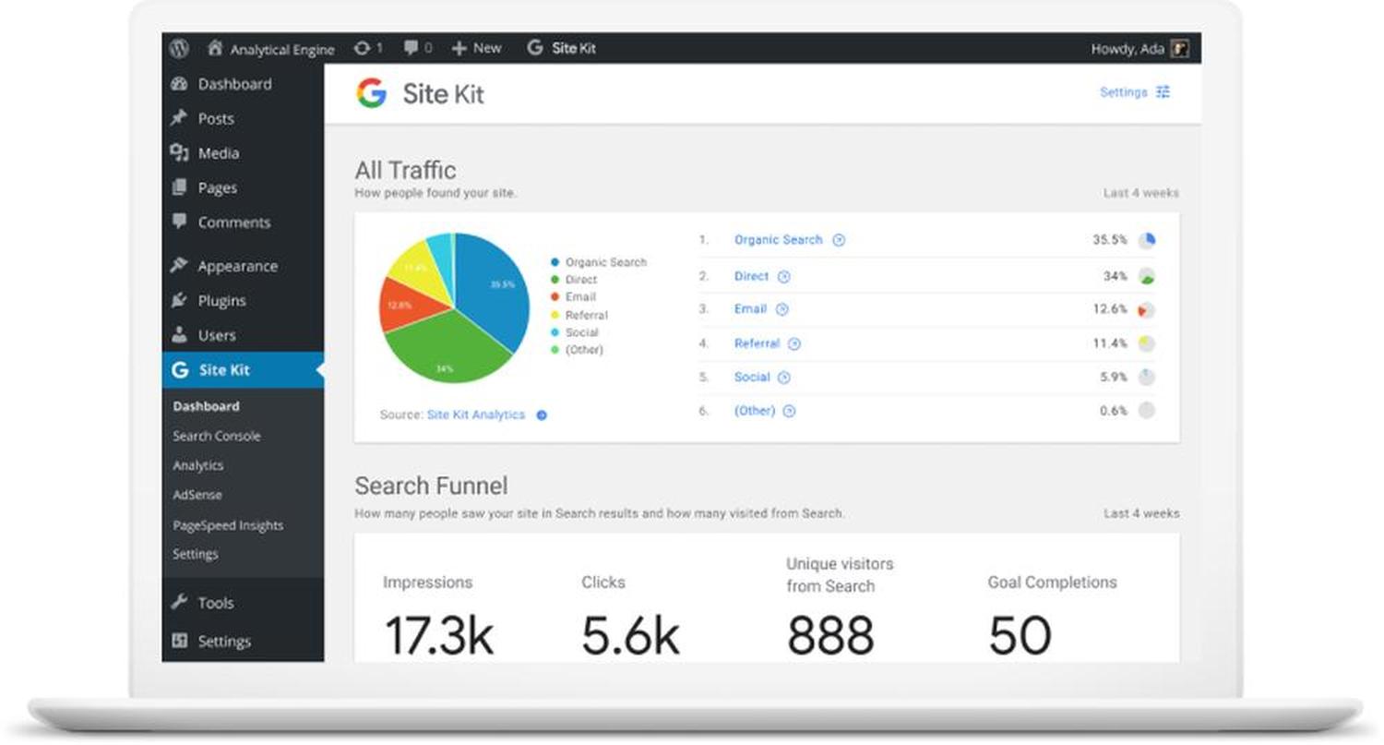This screenshot has height=745, width=1384.
Task: Click the WordPress logo in admin bar
Action: click(179, 48)
